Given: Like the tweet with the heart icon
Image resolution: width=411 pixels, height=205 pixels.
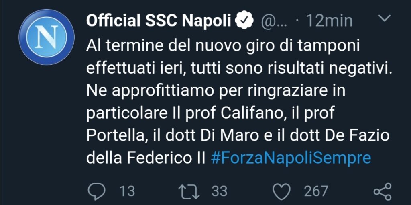Looking at the screenshot, I should tap(282, 192).
